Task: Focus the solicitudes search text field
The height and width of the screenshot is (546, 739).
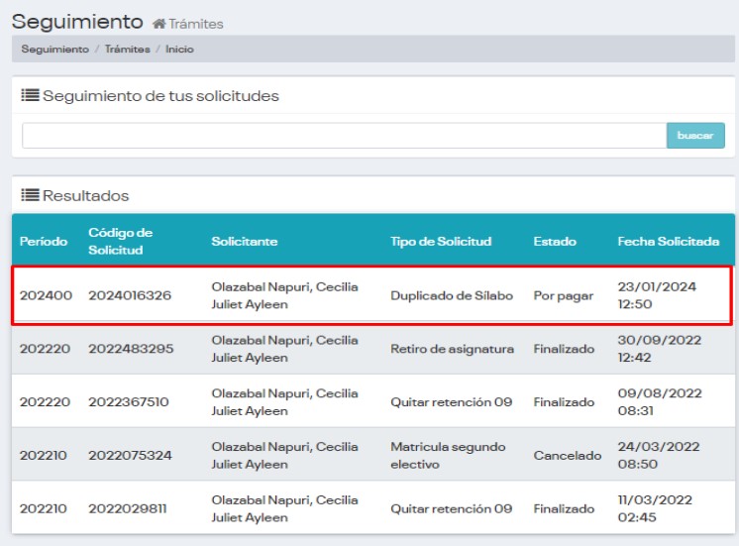Action: 344,136
